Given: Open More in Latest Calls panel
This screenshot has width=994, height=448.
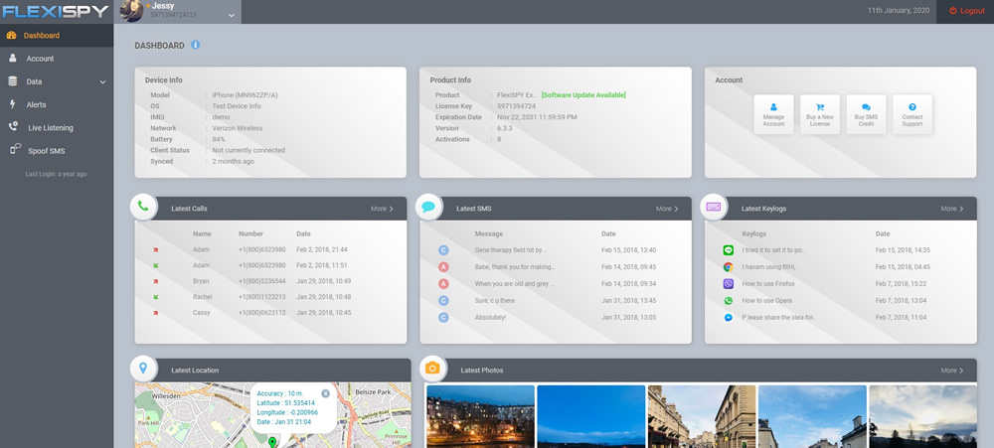Looking at the screenshot, I should pos(382,209).
